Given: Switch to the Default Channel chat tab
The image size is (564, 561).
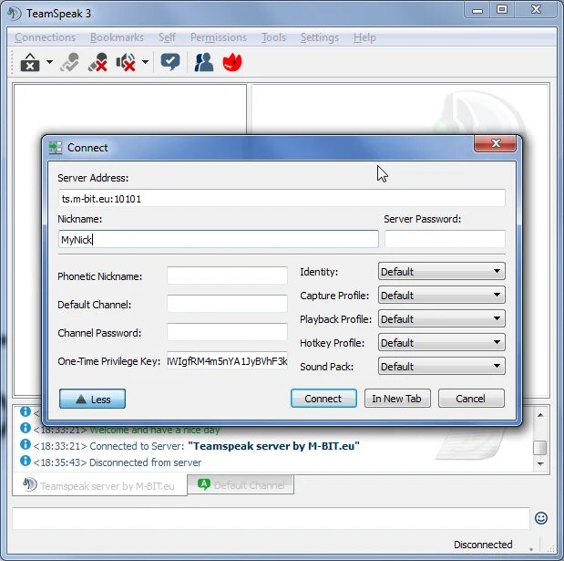Looking at the screenshot, I should [241, 485].
